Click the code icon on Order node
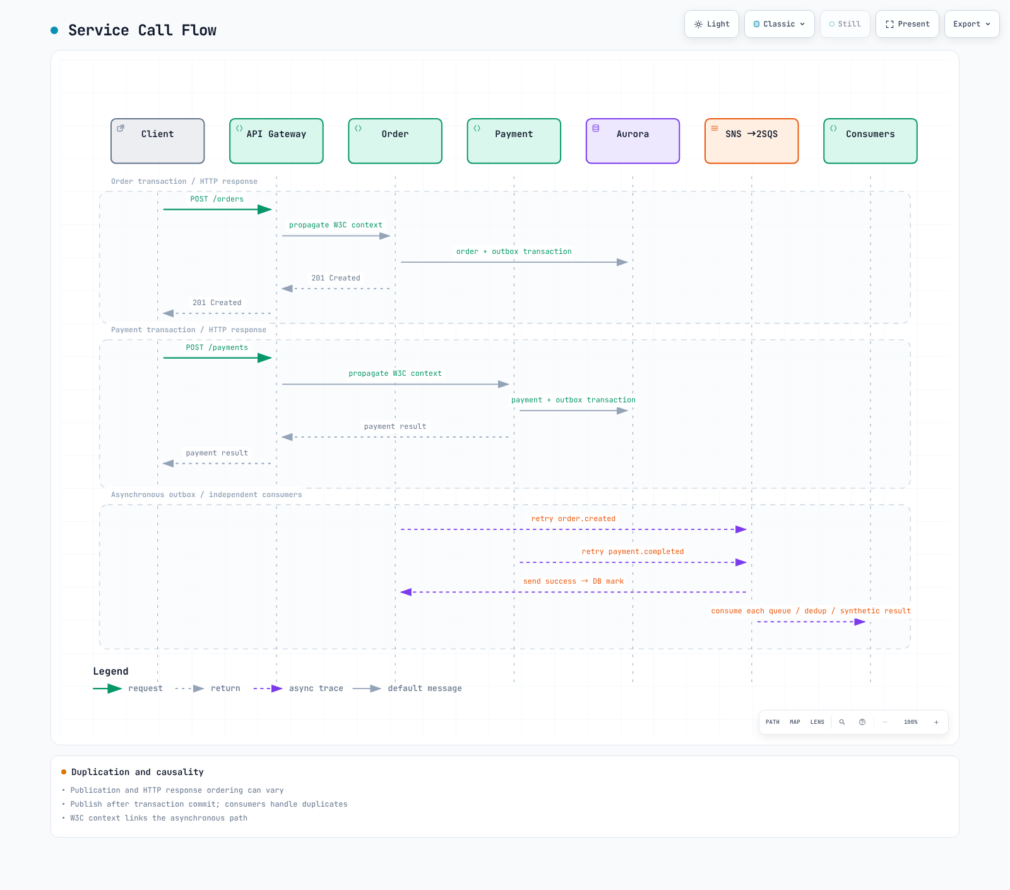Screen dimensions: 1010x890 pos(358,128)
